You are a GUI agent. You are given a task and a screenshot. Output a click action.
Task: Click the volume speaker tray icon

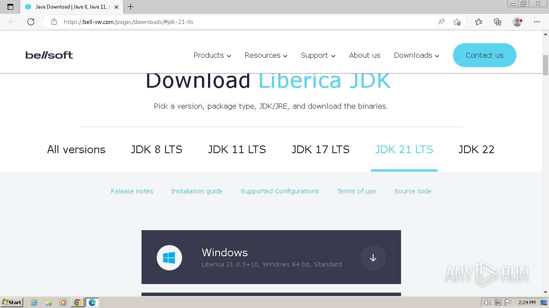click(x=488, y=302)
